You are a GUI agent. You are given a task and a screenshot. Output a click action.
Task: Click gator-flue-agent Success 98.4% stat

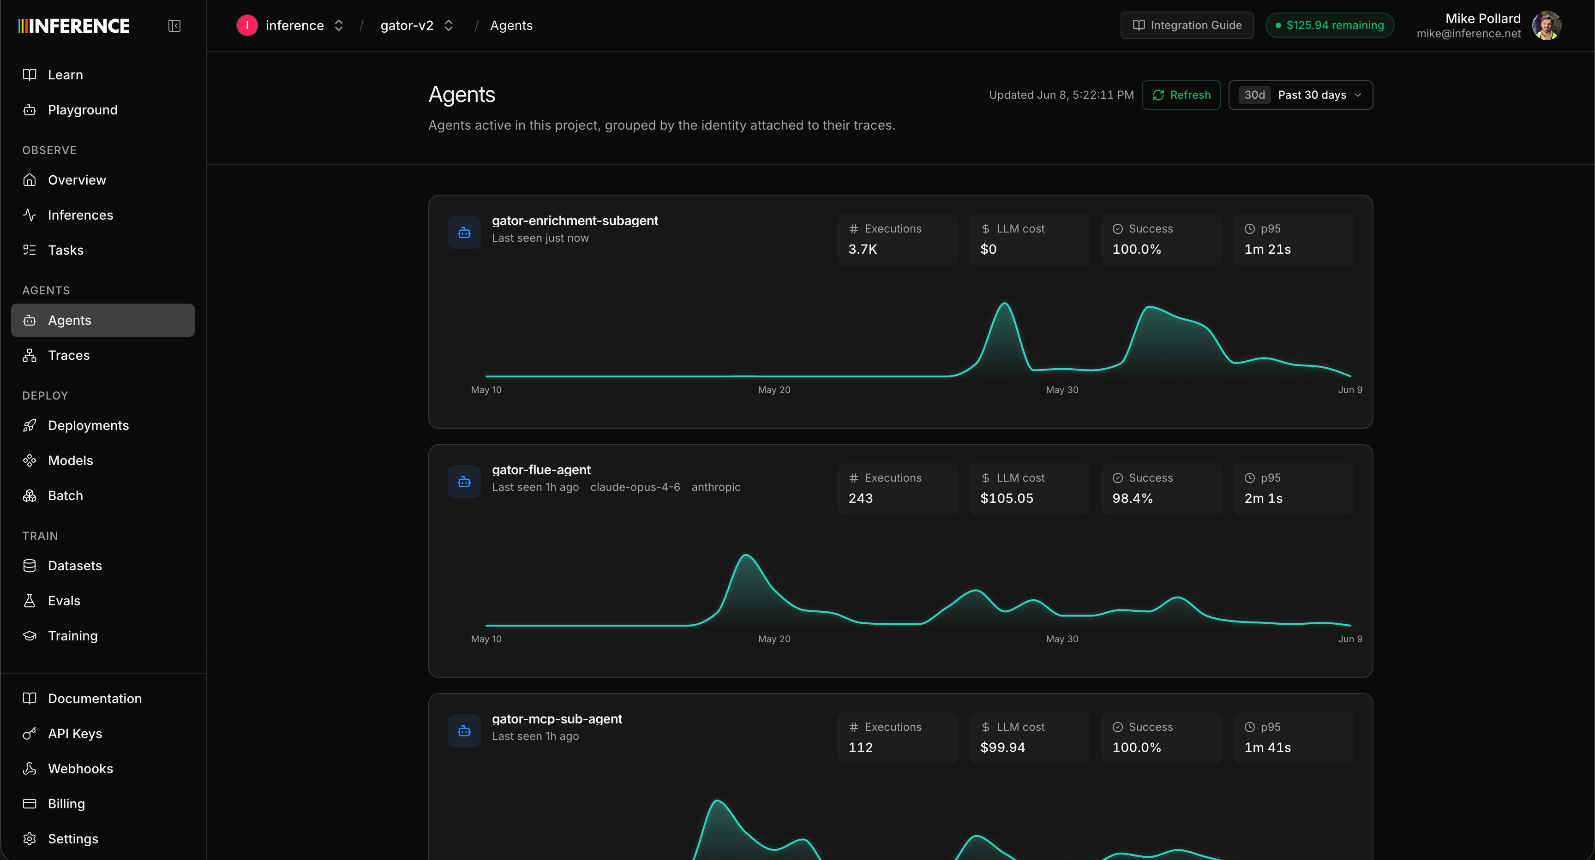tap(1161, 489)
